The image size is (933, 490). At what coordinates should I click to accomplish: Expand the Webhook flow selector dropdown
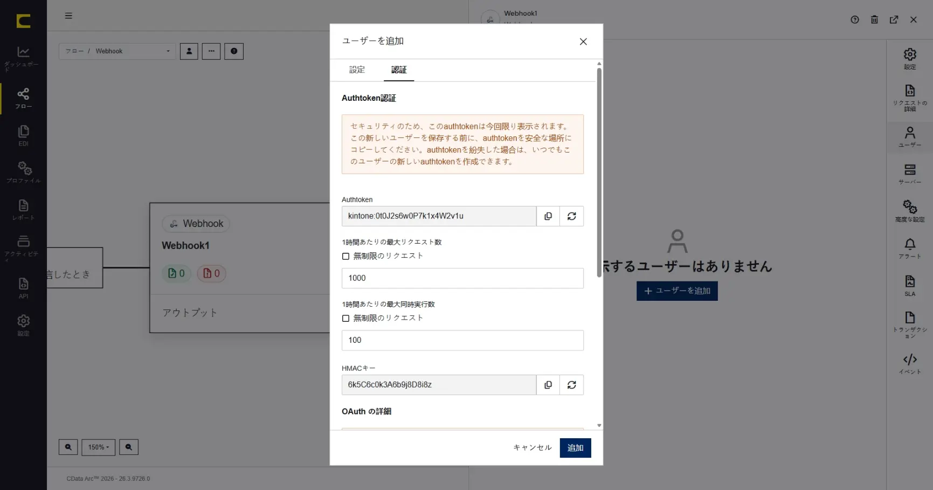point(117,51)
